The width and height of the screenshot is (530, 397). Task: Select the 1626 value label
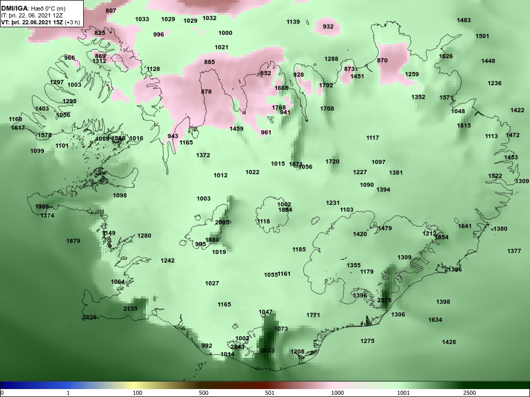pos(446,56)
